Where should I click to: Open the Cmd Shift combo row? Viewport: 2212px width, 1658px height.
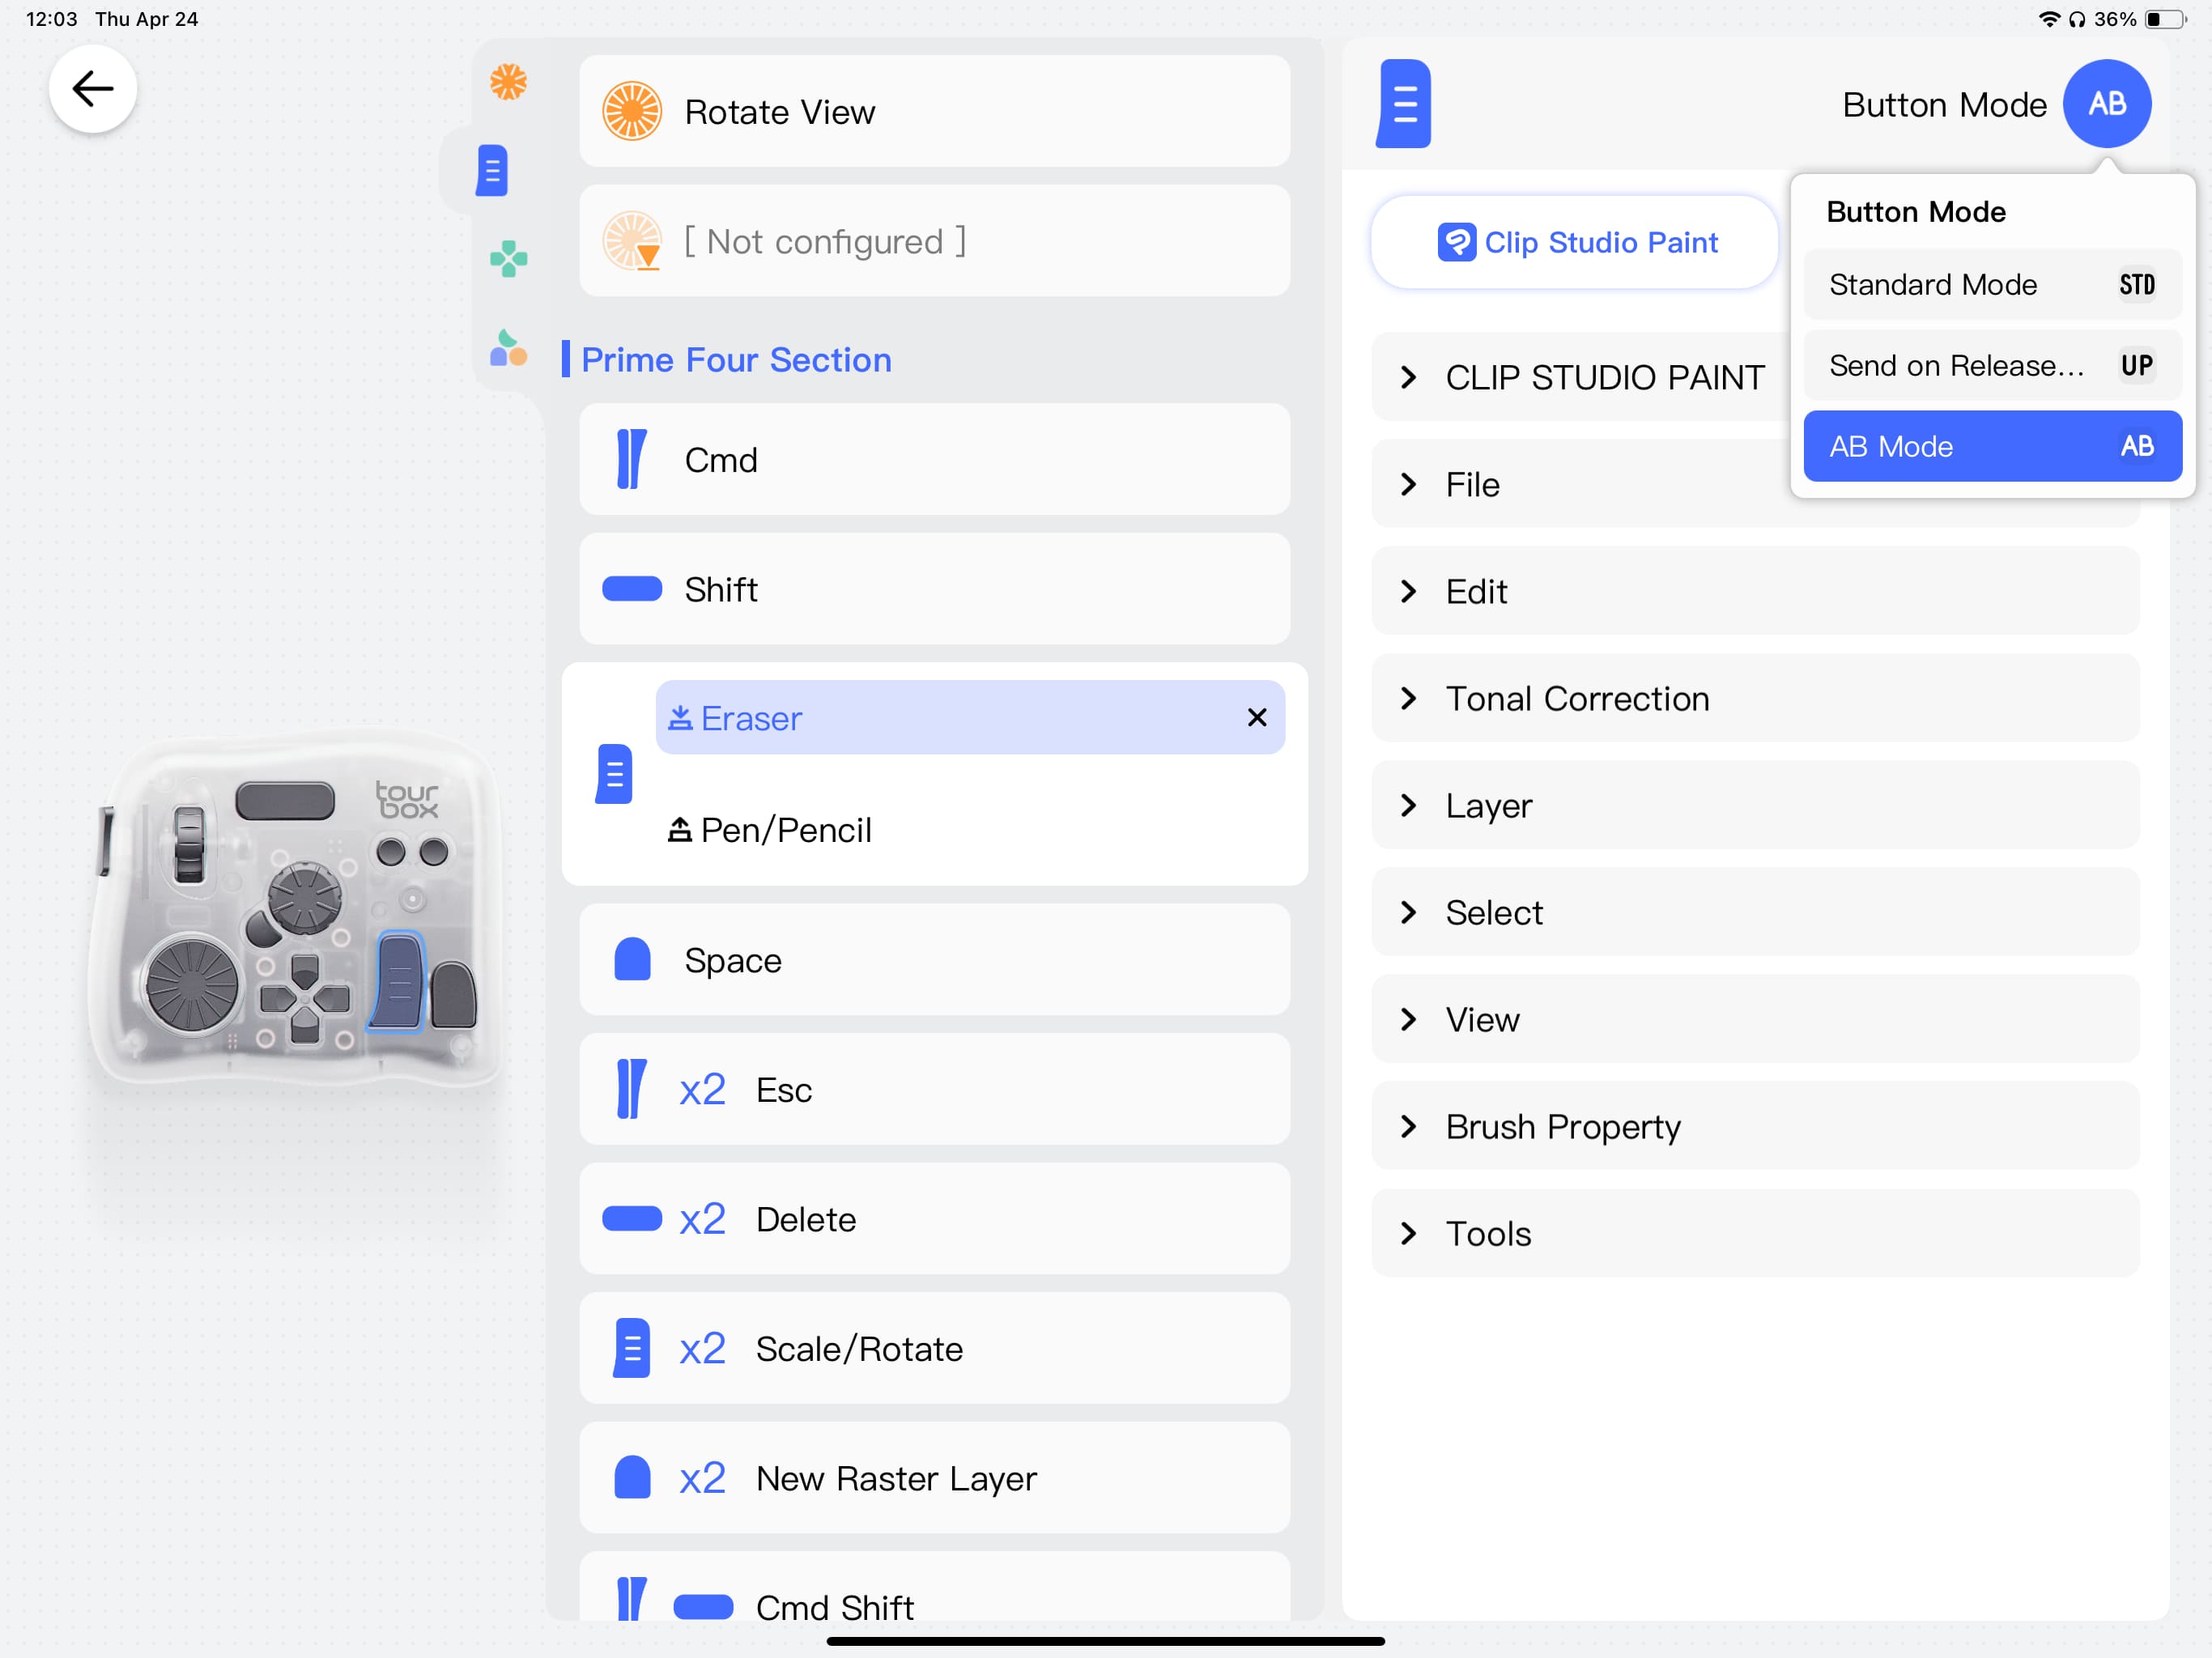(934, 1588)
